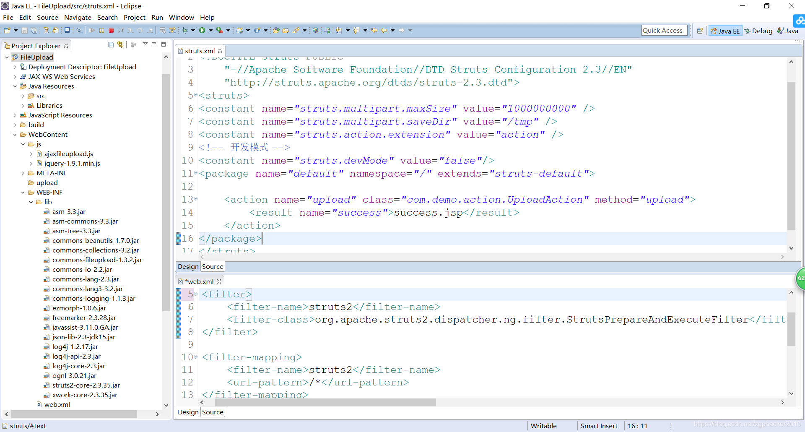Click the Open Web Browser globe icon

(315, 30)
